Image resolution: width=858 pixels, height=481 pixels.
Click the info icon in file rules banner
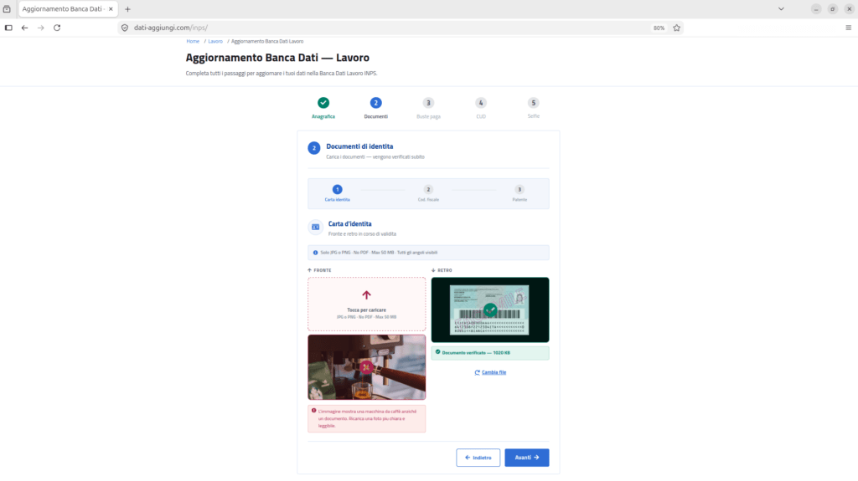click(315, 253)
